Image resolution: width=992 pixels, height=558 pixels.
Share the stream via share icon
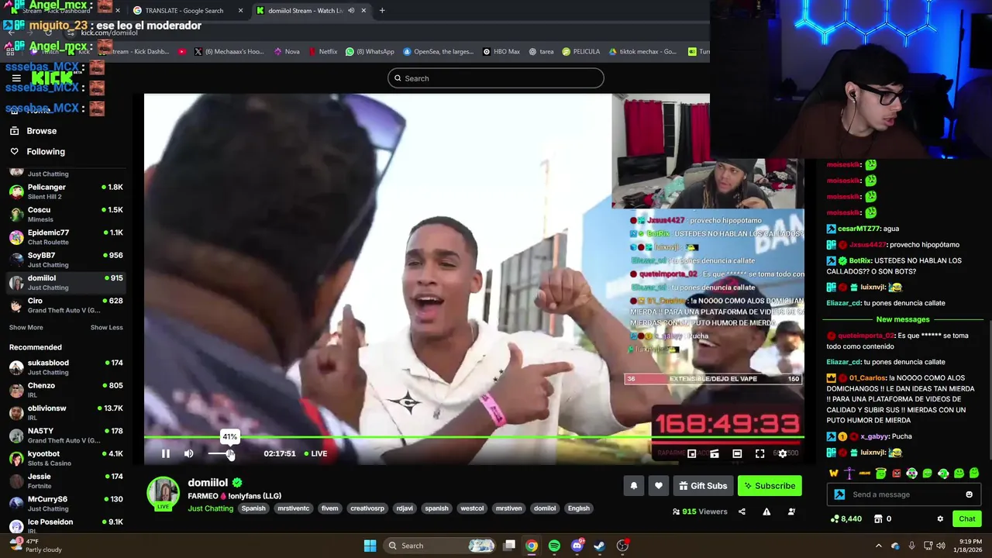pos(742,511)
